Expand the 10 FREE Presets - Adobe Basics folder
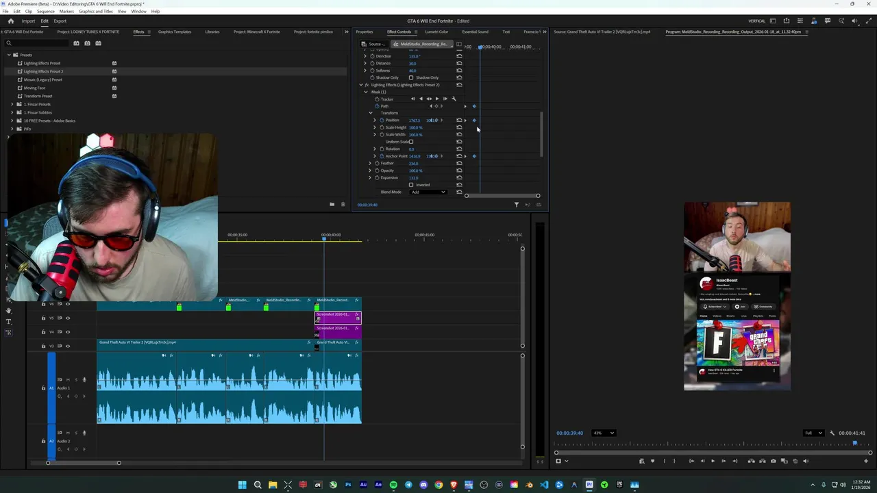 pyautogui.click(x=12, y=121)
